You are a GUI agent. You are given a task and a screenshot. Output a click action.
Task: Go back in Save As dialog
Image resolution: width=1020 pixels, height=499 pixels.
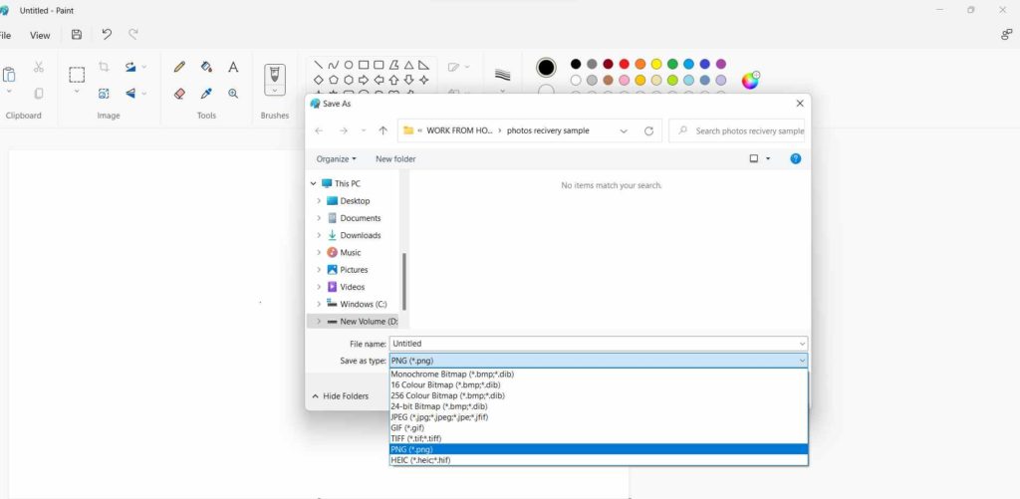[319, 130]
